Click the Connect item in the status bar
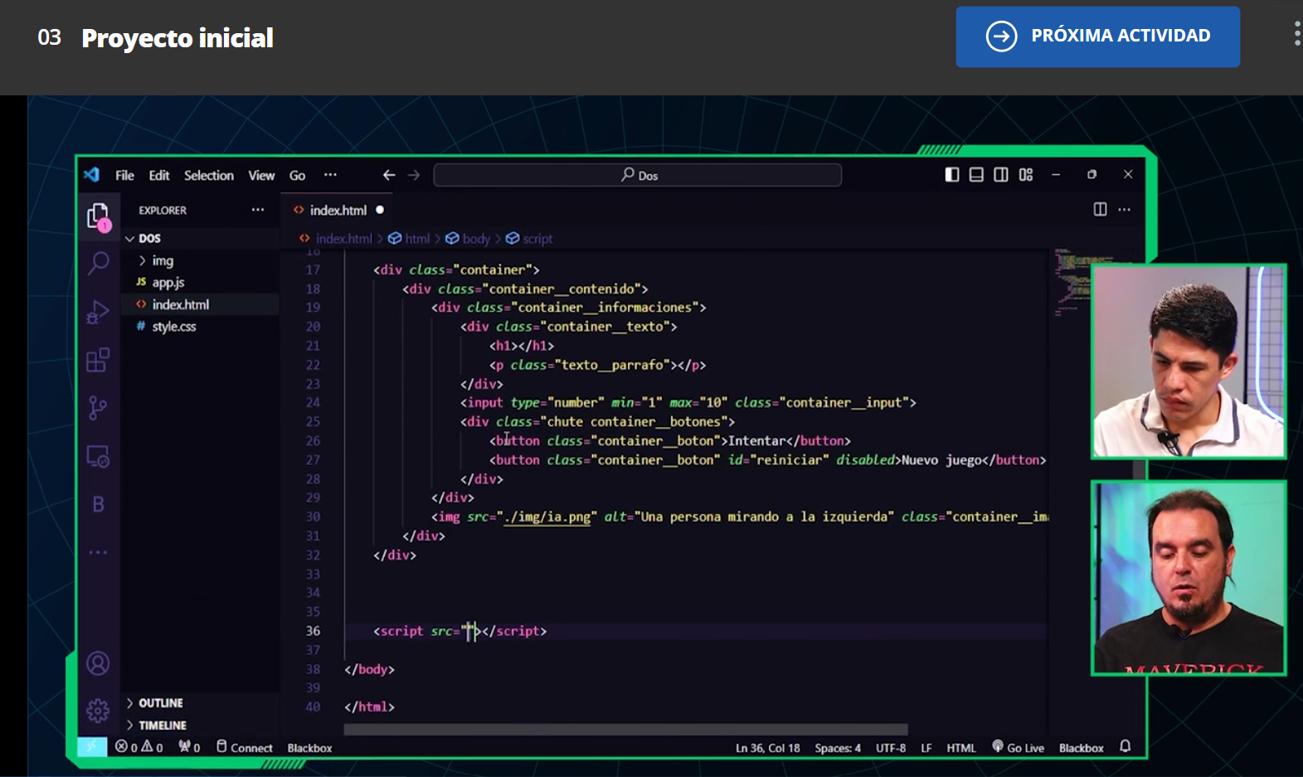Viewport: 1303px width, 777px height. 245,747
